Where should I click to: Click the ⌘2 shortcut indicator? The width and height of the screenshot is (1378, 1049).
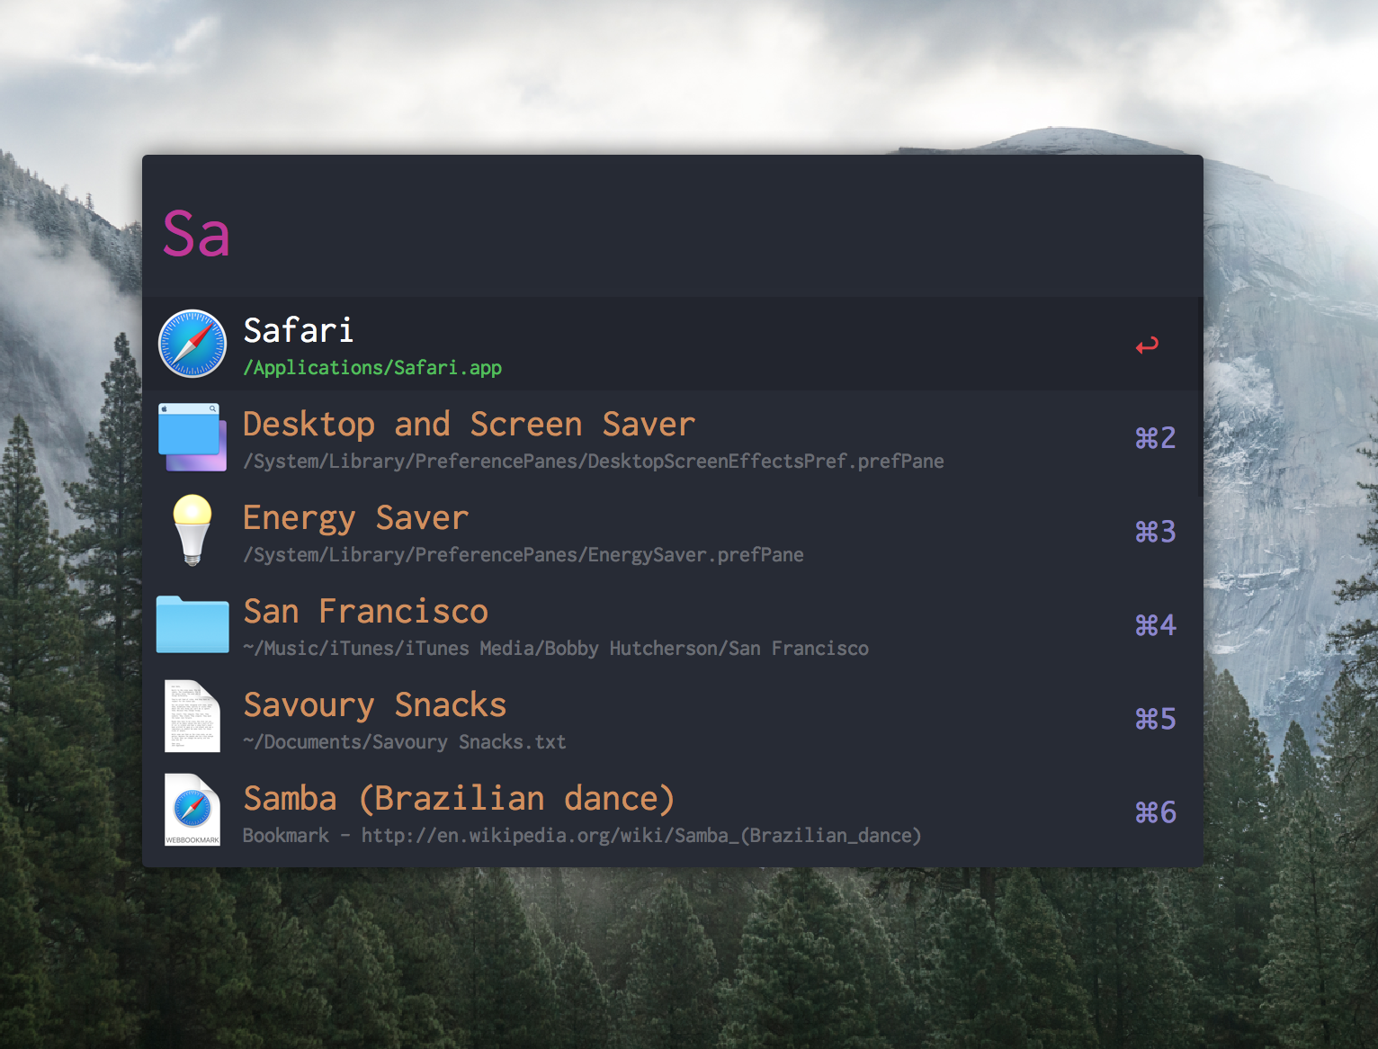(x=1155, y=438)
